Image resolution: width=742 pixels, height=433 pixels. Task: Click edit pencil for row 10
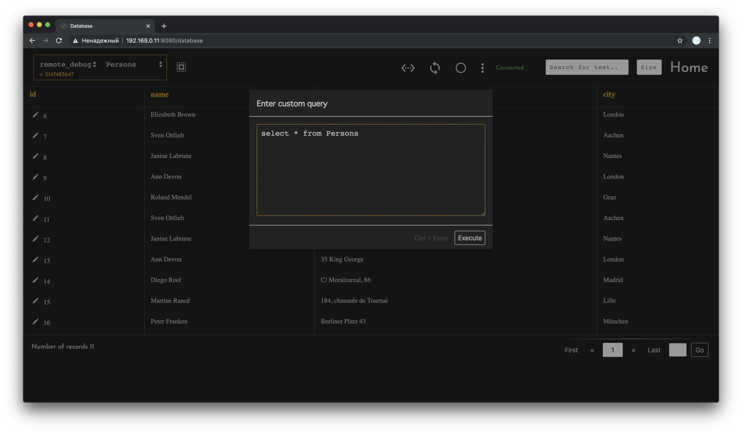click(35, 197)
